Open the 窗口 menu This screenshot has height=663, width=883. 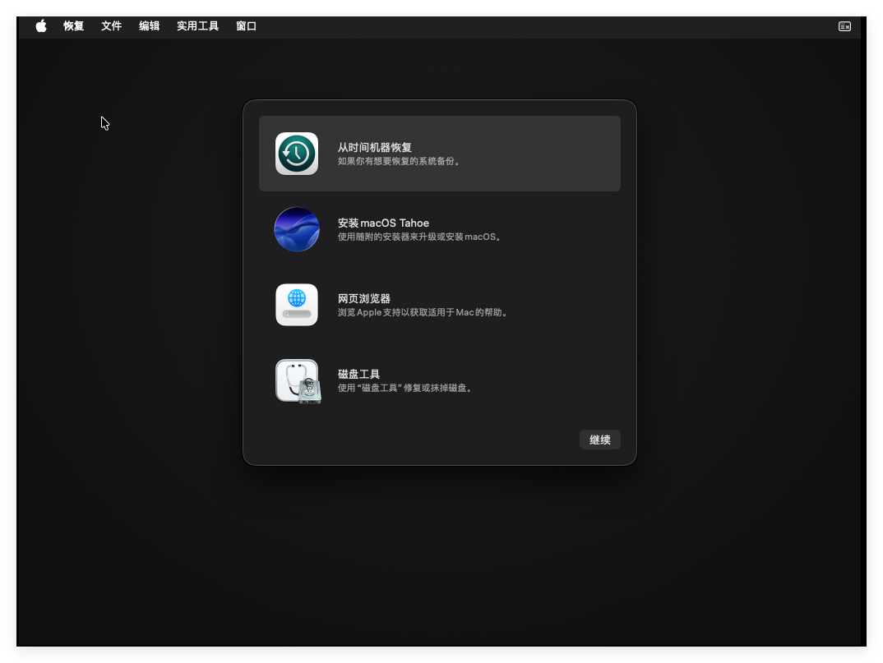click(246, 26)
